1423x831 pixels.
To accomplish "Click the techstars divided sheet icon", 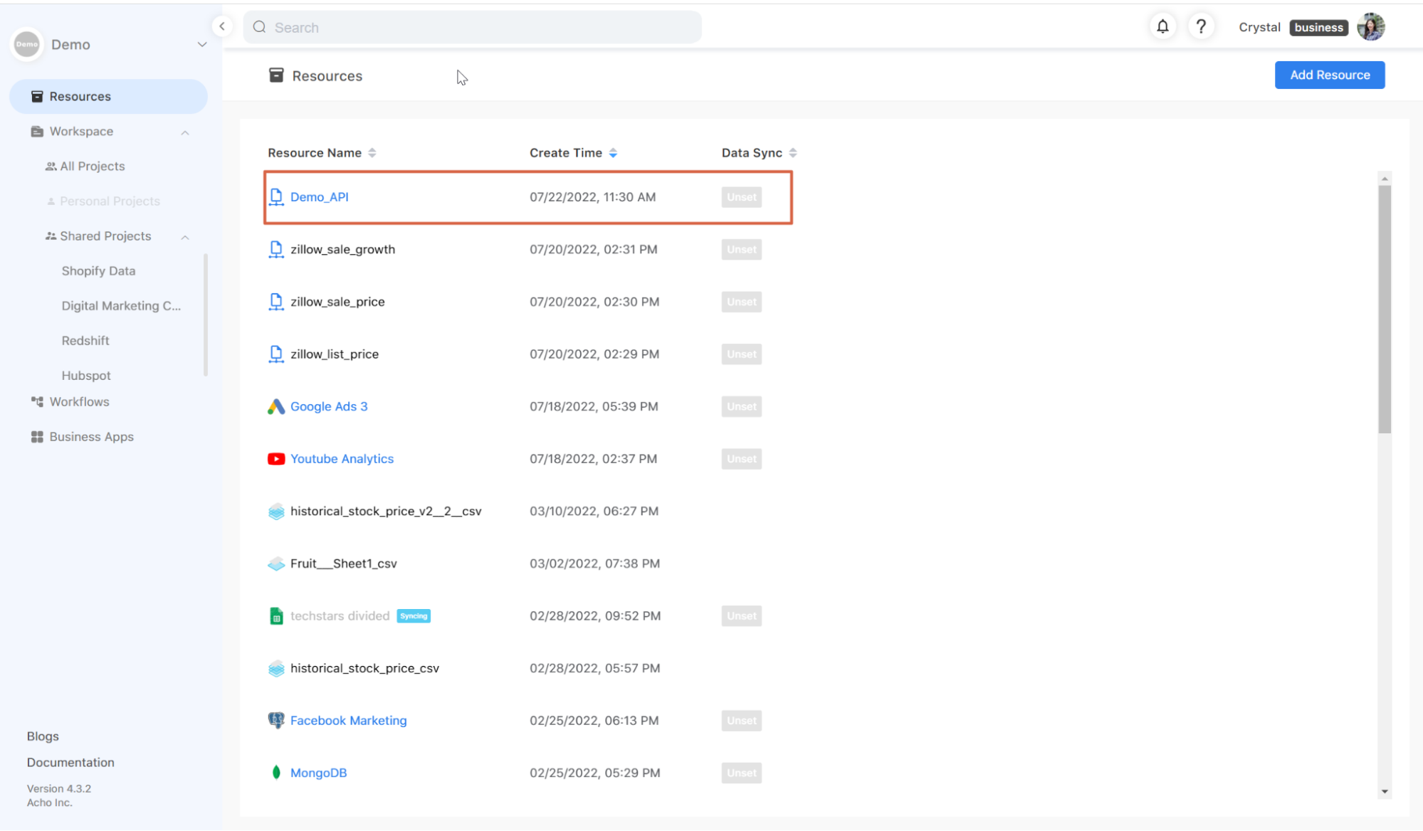I will click(276, 616).
